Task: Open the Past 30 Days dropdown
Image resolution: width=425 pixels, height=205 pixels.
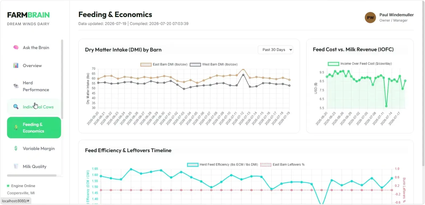Action: 275,50
